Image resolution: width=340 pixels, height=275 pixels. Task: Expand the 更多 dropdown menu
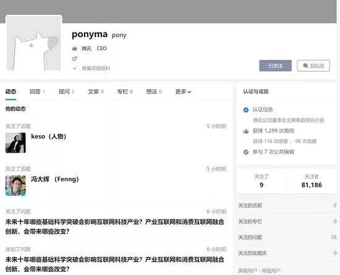183,91
